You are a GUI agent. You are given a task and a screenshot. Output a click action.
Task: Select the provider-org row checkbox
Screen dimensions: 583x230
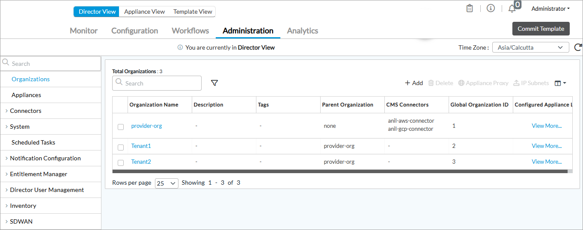click(x=121, y=127)
